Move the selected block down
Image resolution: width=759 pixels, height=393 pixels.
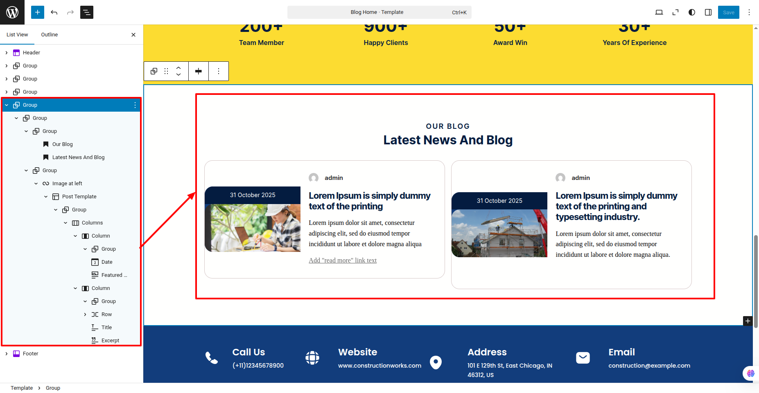pos(178,74)
